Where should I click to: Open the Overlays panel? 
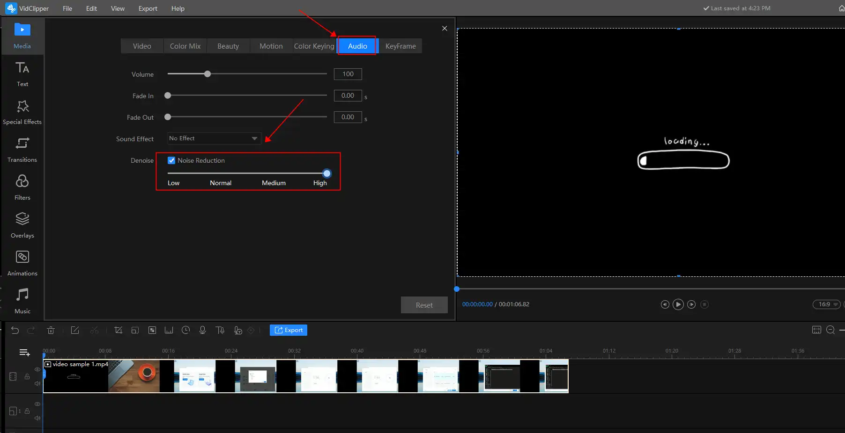coord(22,225)
